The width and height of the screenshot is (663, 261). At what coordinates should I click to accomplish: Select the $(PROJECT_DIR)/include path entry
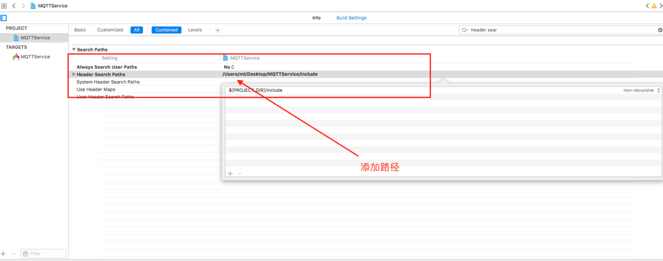[256, 90]
